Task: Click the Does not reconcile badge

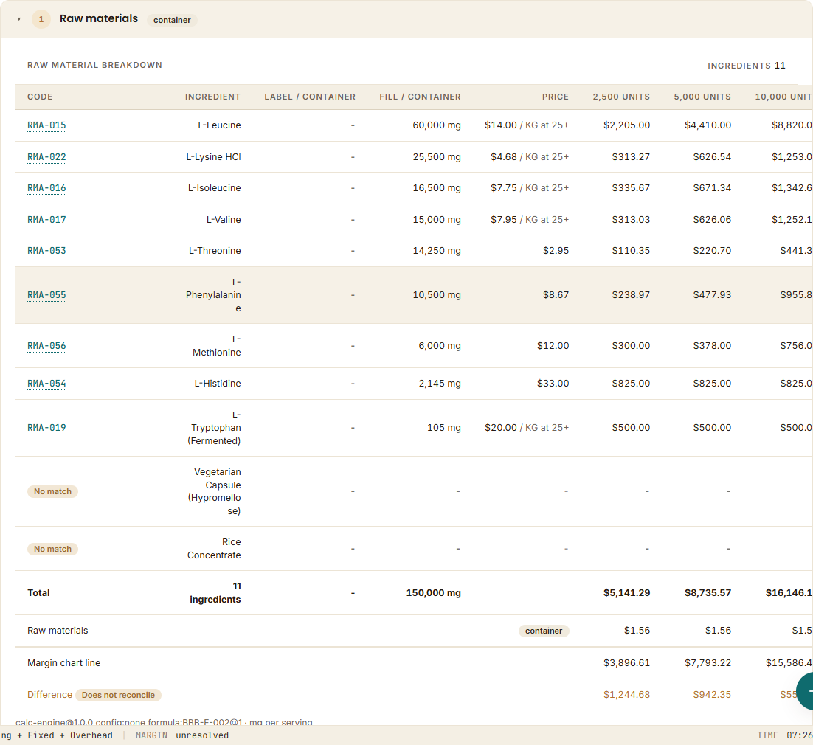Action: click(x=118, y=696)
